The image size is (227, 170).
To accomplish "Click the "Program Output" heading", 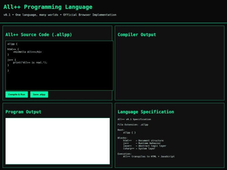I will tap(24, 112).
